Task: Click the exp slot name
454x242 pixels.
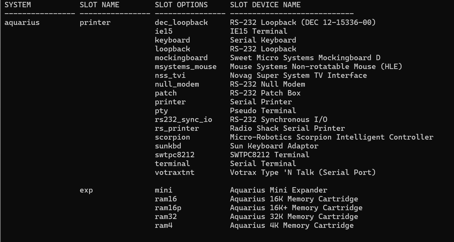Action: click(x=86, y=190)
